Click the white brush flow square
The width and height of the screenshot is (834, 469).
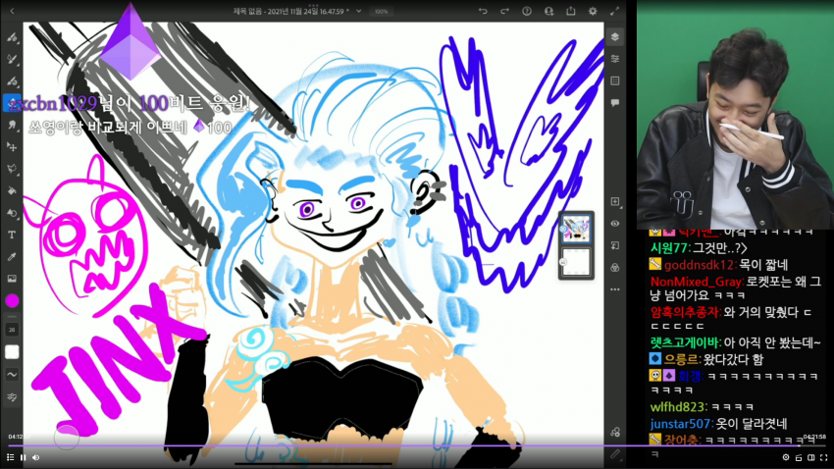pos(12,352)
